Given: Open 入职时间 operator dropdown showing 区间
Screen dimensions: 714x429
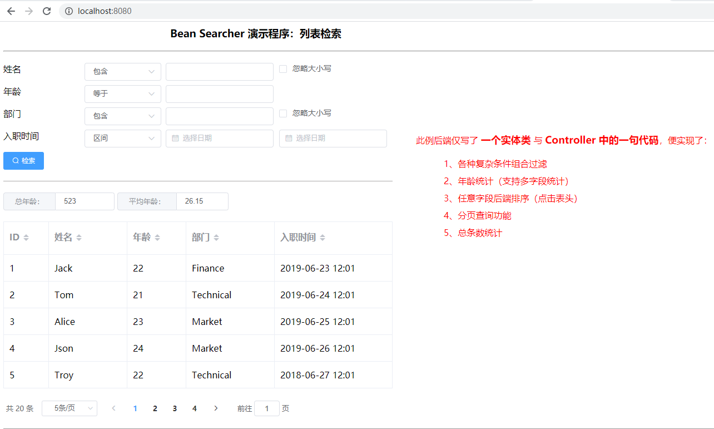Looking at the screenshot, I should point(123,139).
